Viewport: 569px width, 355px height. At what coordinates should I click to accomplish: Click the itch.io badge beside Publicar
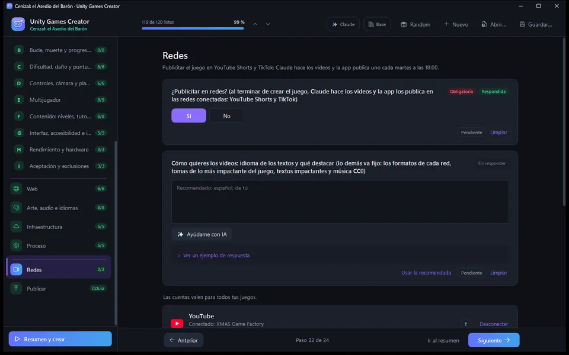coord(98,288)
